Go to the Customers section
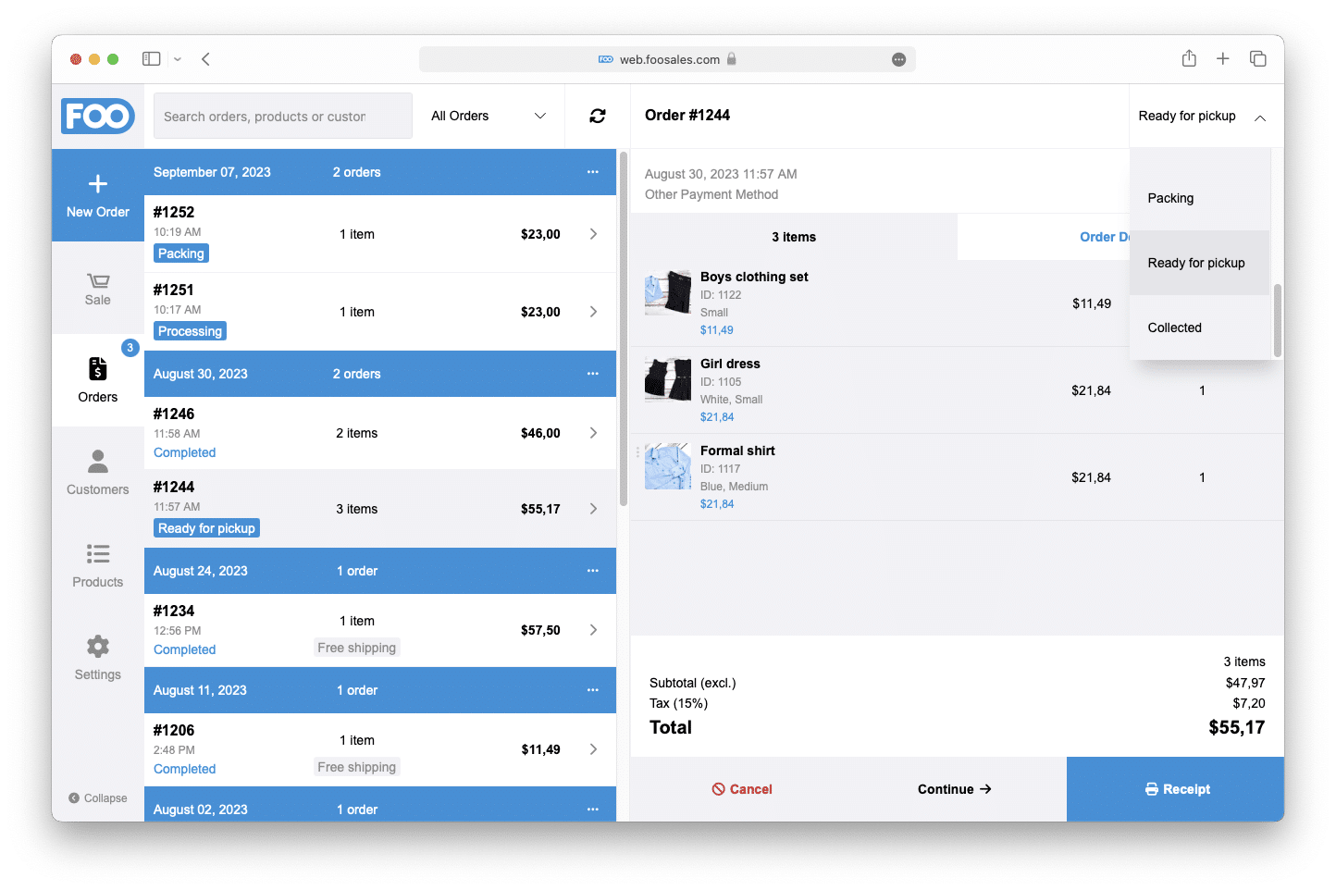1336x890 pixels. coord(98,473)
